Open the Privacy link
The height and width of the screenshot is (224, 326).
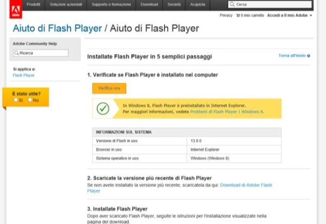coord(226,15)
